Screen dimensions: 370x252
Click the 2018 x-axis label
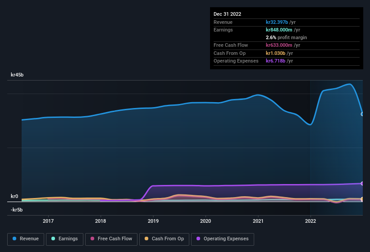coord(100,221)
